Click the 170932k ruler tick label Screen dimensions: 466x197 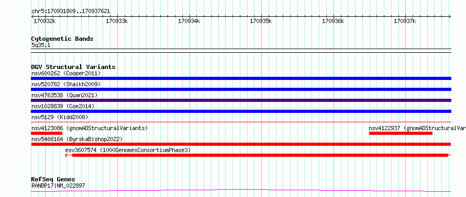[45, 21]
